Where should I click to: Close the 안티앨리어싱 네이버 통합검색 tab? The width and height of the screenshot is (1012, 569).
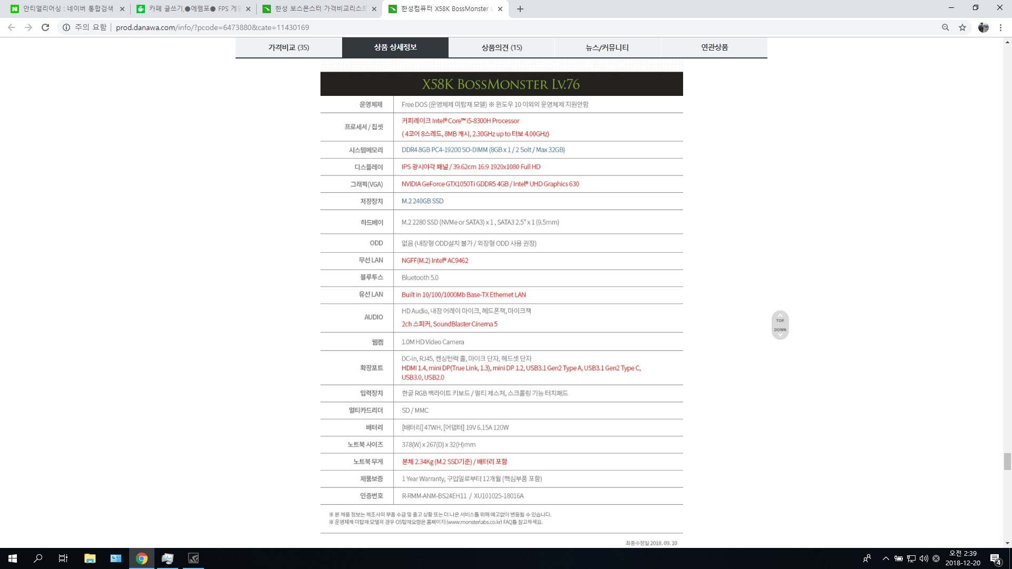pyautogui.click(x=122, y=9)
